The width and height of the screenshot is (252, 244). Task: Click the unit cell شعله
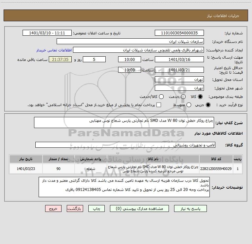click(91, 169)
